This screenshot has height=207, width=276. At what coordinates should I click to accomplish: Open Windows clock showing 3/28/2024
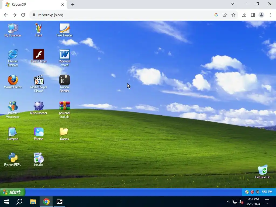point(253,202)
